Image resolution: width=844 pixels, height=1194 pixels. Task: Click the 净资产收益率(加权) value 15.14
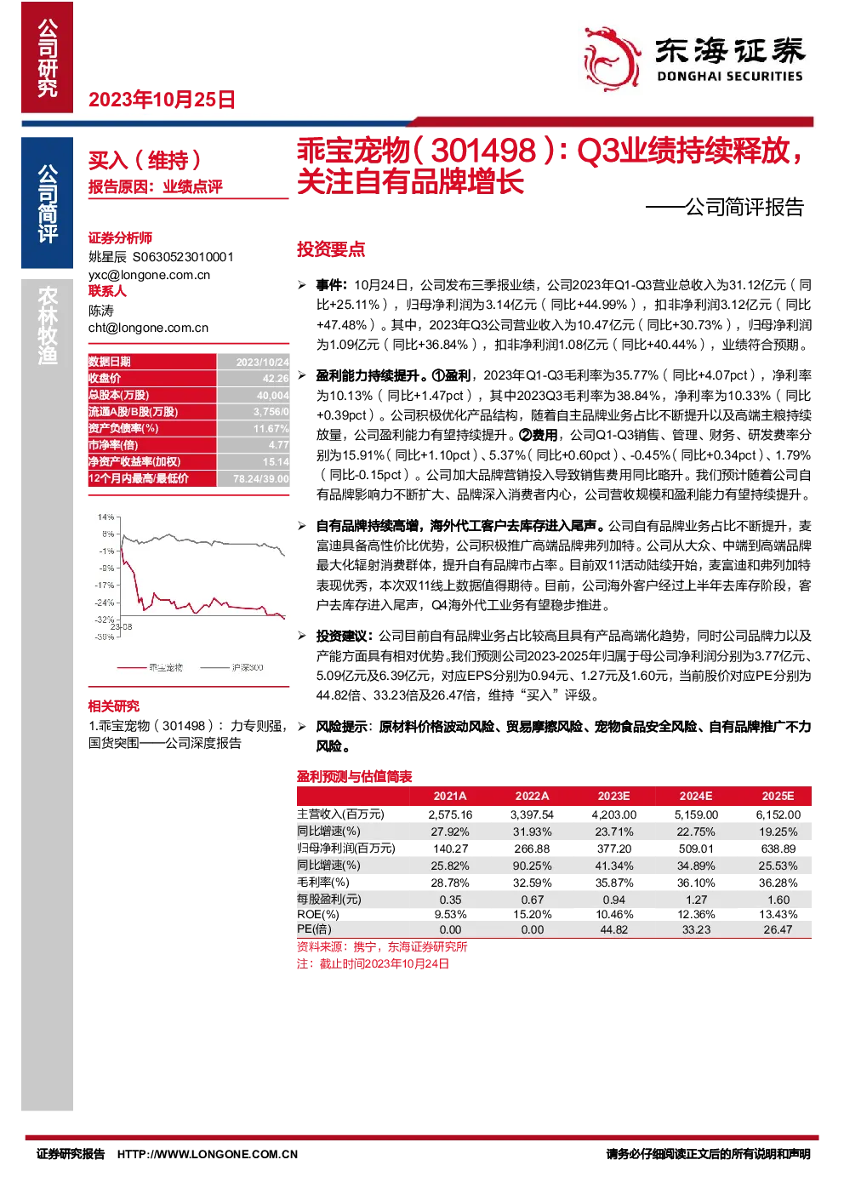coord(276,462)
